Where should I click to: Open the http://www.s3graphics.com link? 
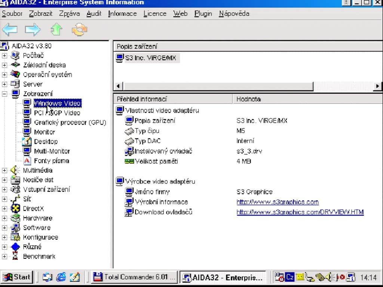point(278,202)
